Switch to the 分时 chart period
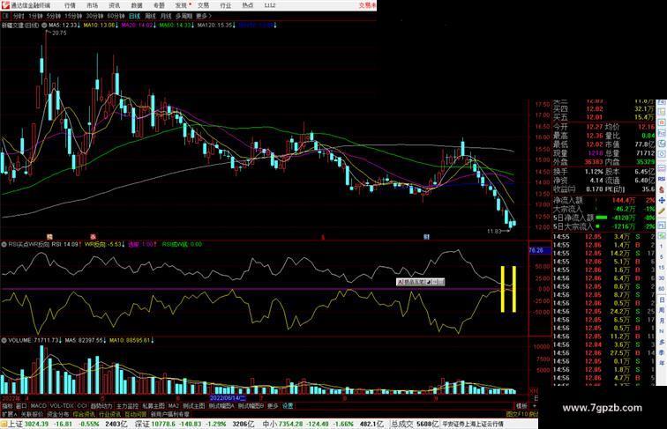 coord(19,16)
